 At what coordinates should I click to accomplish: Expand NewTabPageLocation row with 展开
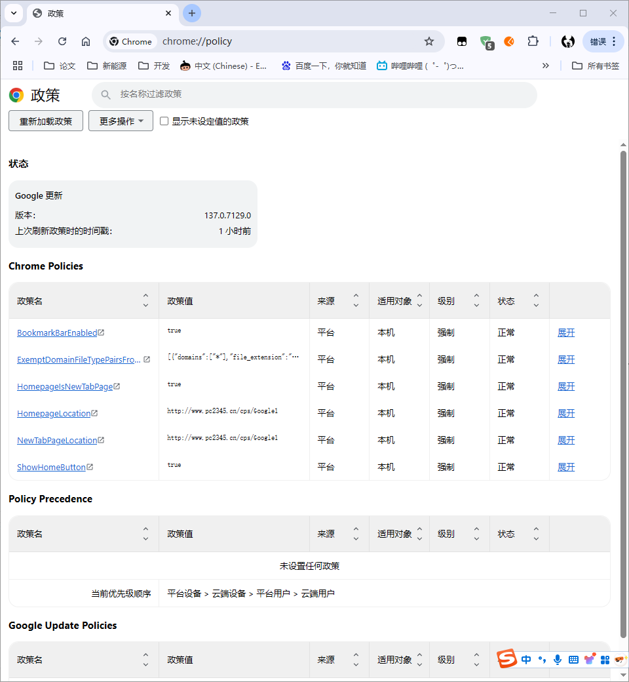coord(566,440)
